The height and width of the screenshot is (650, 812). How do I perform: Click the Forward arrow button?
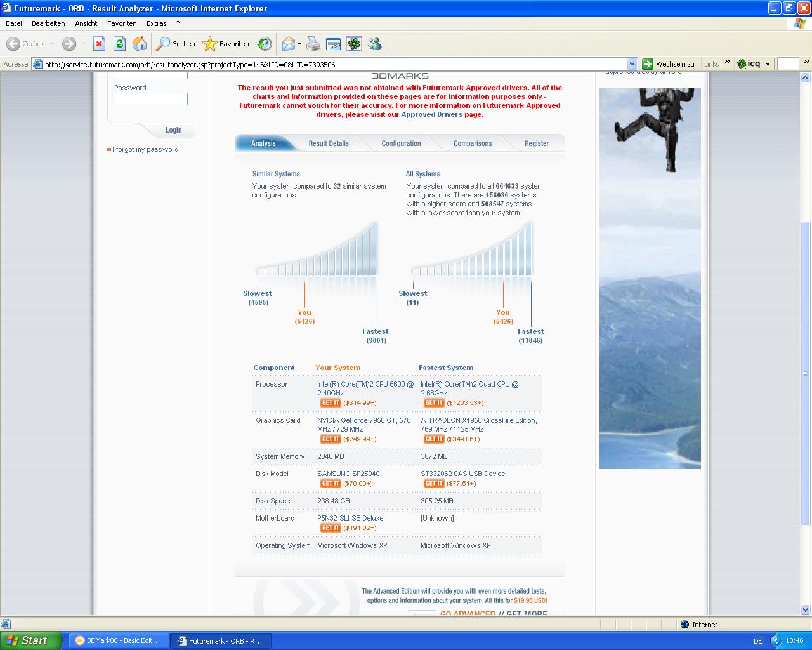(69, 44)
